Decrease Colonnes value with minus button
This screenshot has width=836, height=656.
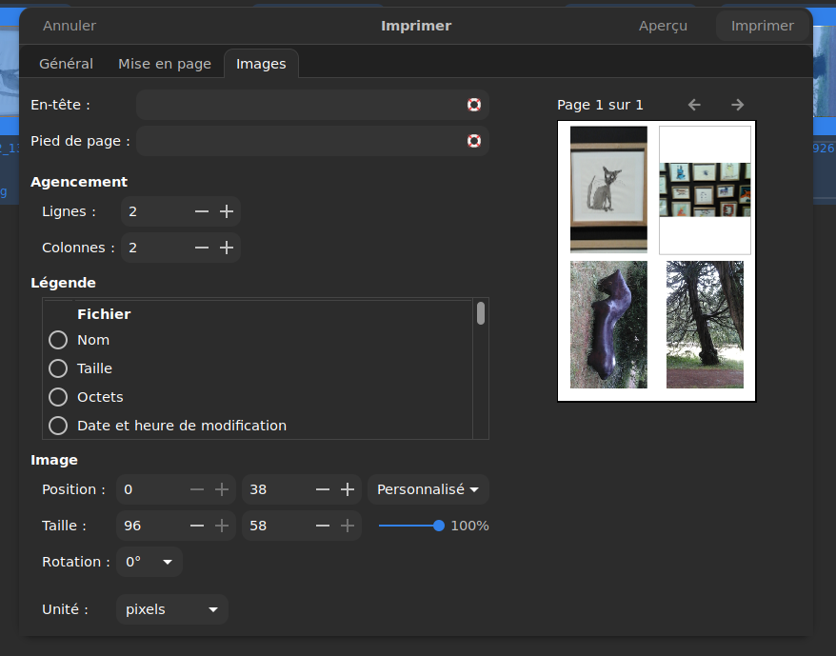pos(202,248)
